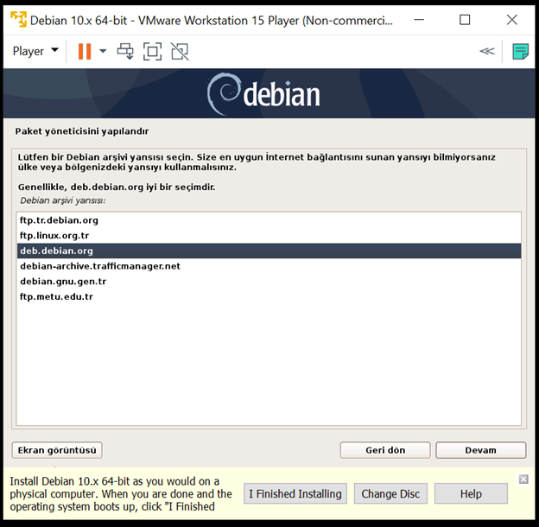Maximize the VMware Player window

pos(465,20)
